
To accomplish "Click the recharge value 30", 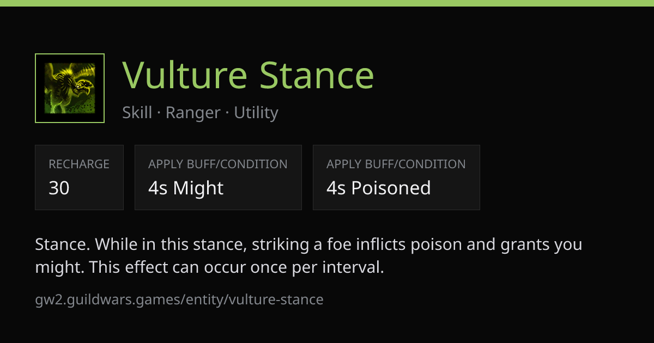I will point(59,188).
